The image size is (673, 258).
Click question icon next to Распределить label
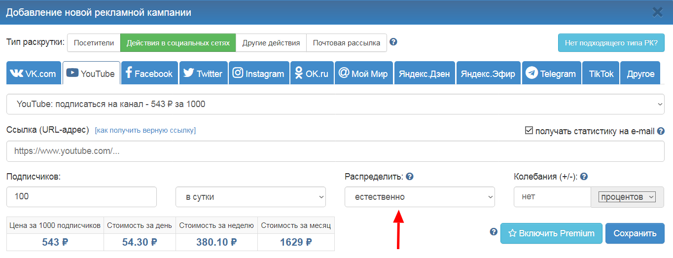pyautogui.click(x=409, y=177)
